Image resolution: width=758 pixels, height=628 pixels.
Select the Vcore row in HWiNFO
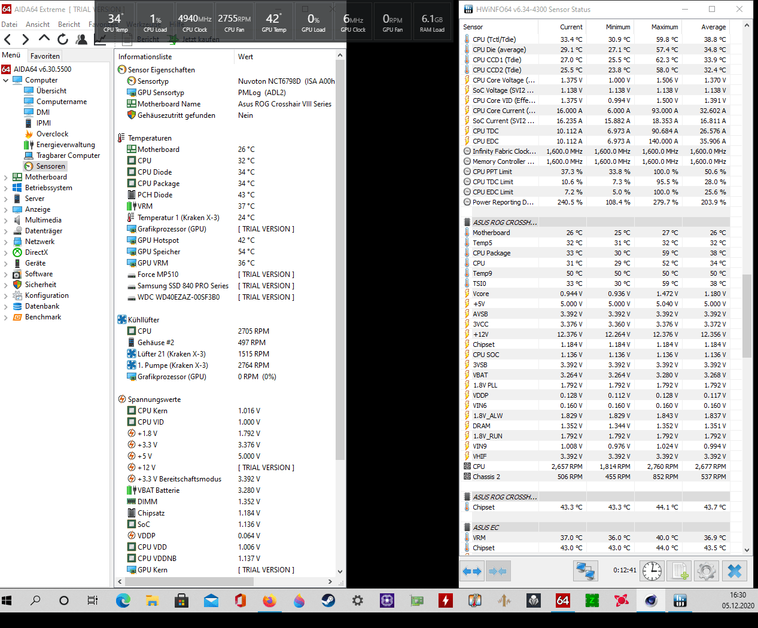pos(596,294)
